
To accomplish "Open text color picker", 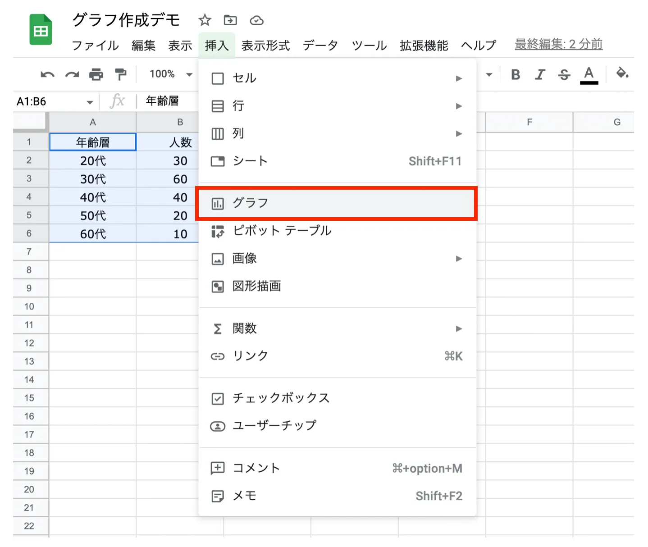I will pos(589,75).
